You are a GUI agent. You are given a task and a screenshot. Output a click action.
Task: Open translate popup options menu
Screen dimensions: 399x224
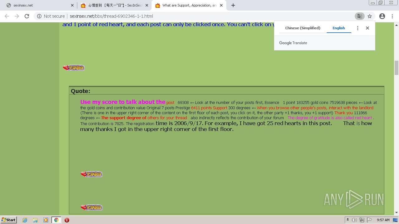click(358, 28)
